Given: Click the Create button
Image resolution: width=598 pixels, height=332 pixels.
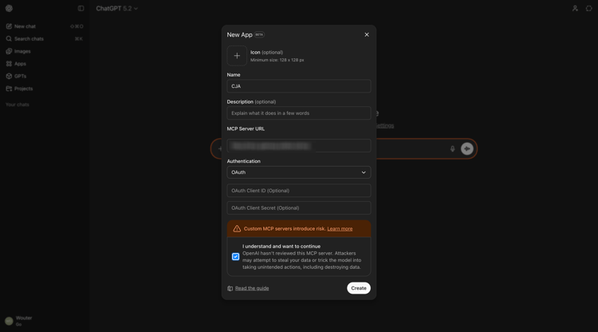Looking at the screenshot, I should click(x=359, y=288).
